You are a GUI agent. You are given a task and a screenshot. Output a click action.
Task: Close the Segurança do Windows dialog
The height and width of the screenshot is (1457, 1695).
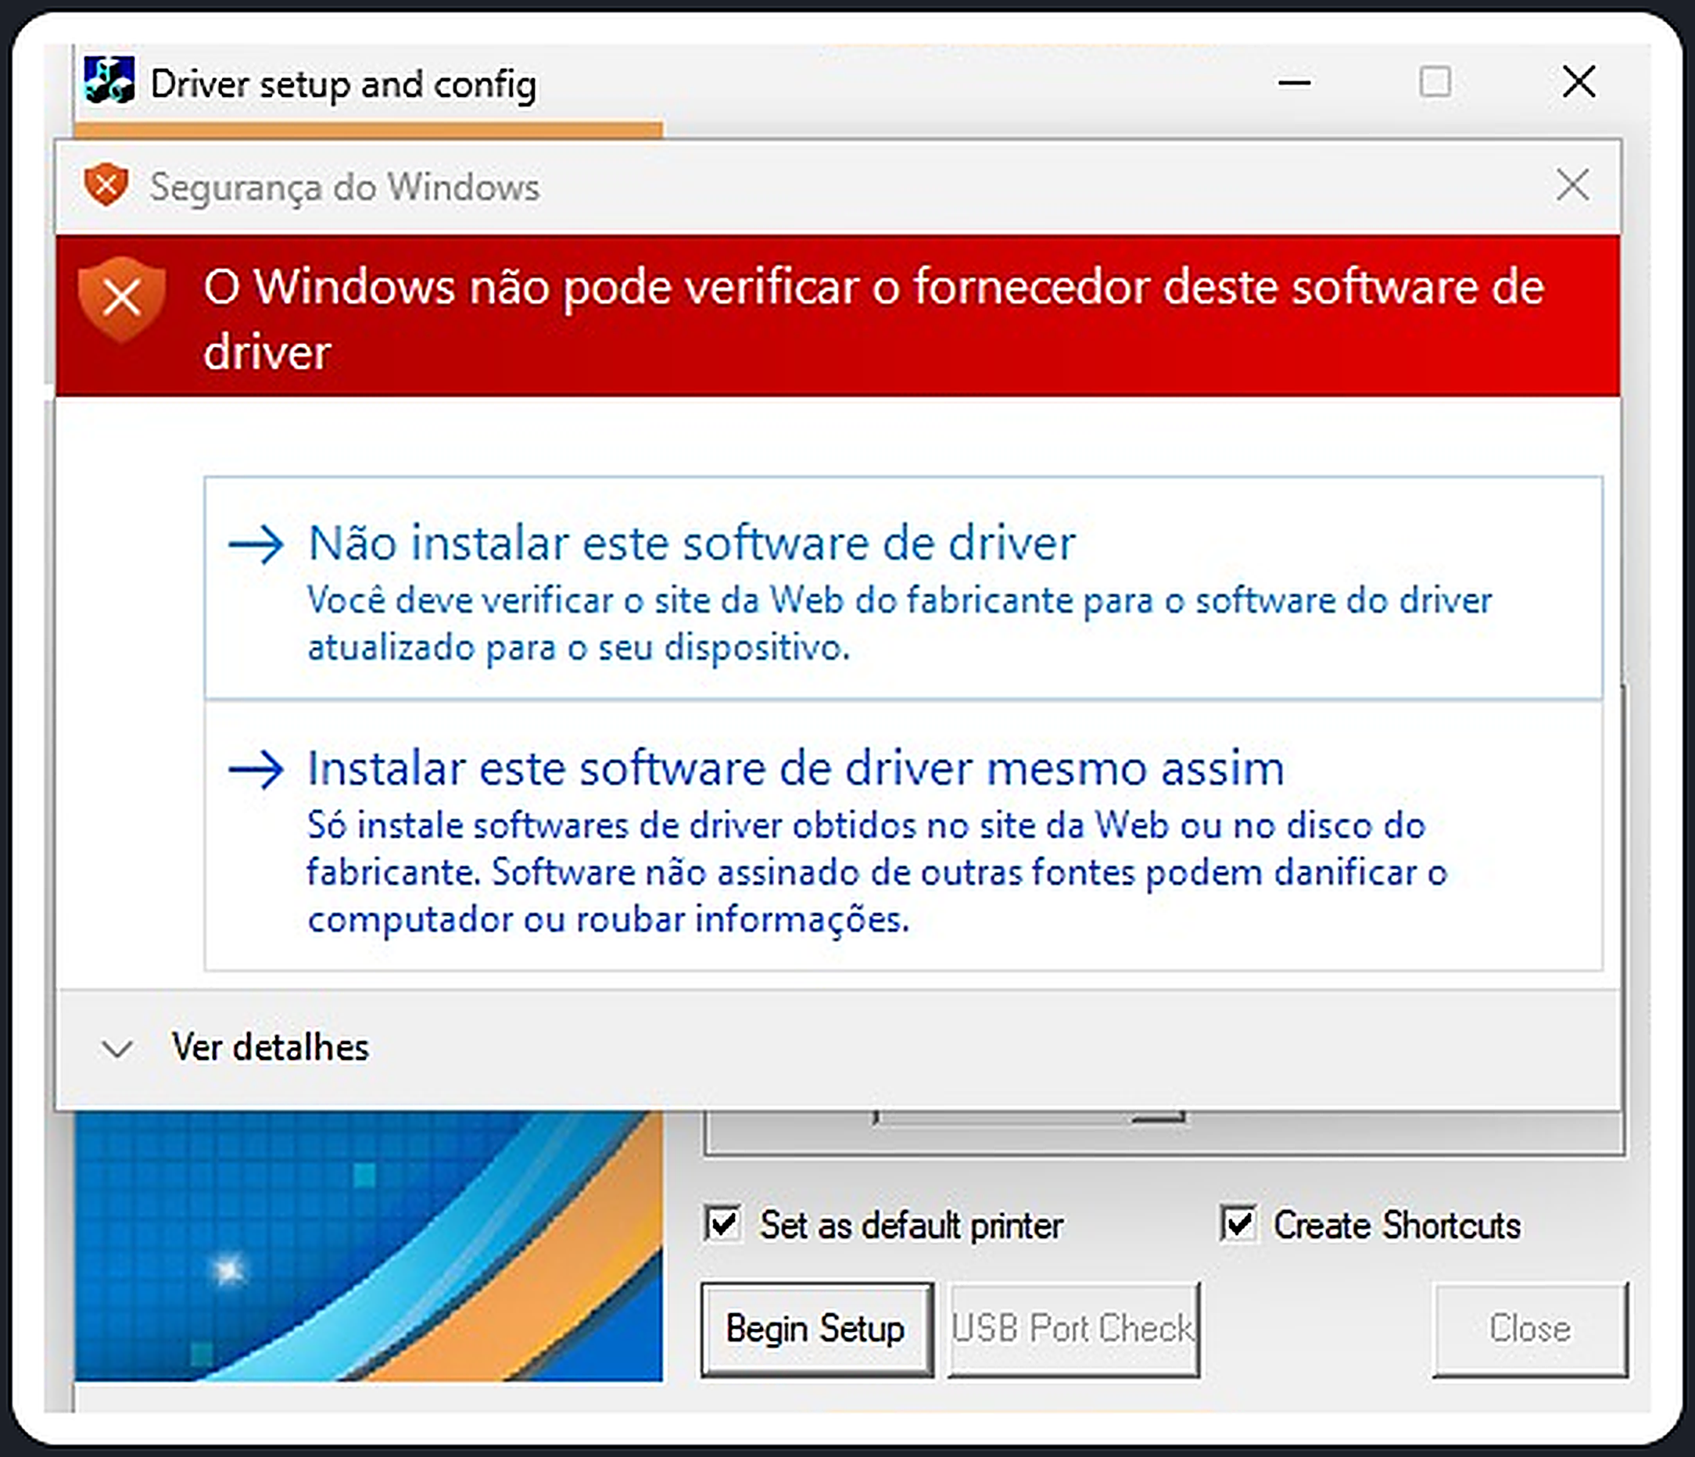[x=1572, y=186]
